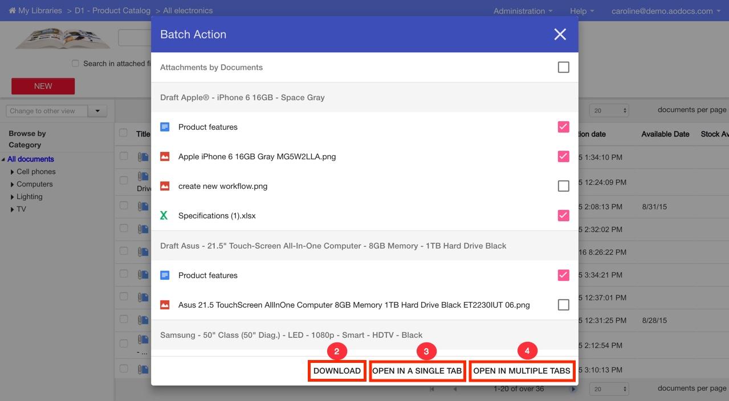Open the caroline@demo.aodocs.com account menu

[666, 11]
